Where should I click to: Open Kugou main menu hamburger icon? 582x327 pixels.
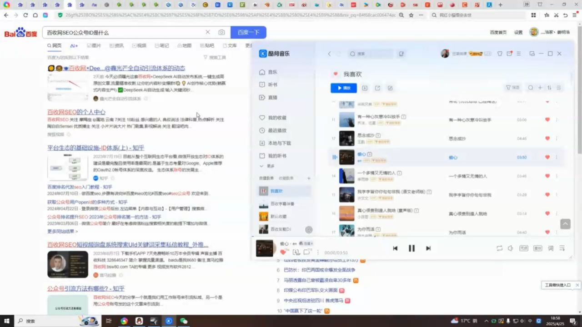519,54
